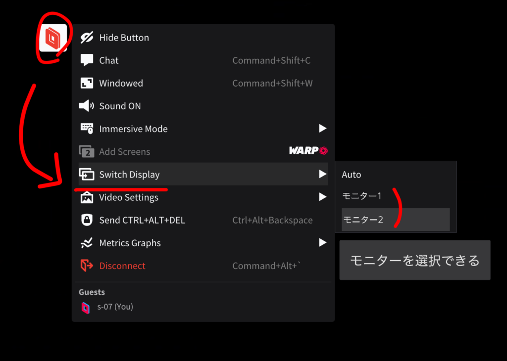Image resolution: width=507 pixels, height=361 pixels.
Task: Click the WARP logo badge
Action: (x=308, y=151)
